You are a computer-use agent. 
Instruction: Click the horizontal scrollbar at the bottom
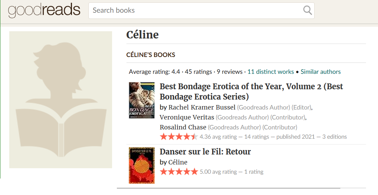pyautogui.click(x=229, y=188)
